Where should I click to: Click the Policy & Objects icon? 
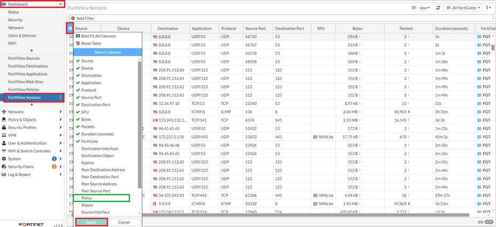4,120
